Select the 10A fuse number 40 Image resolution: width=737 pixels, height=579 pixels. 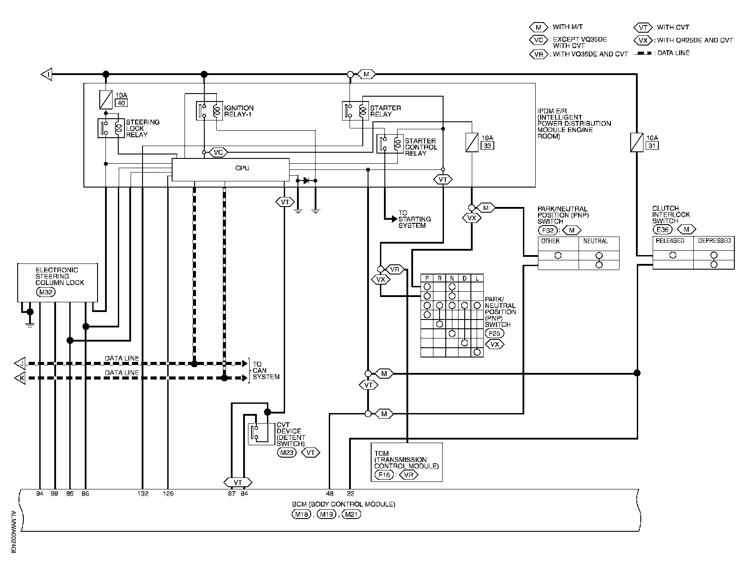pos(106,100)
